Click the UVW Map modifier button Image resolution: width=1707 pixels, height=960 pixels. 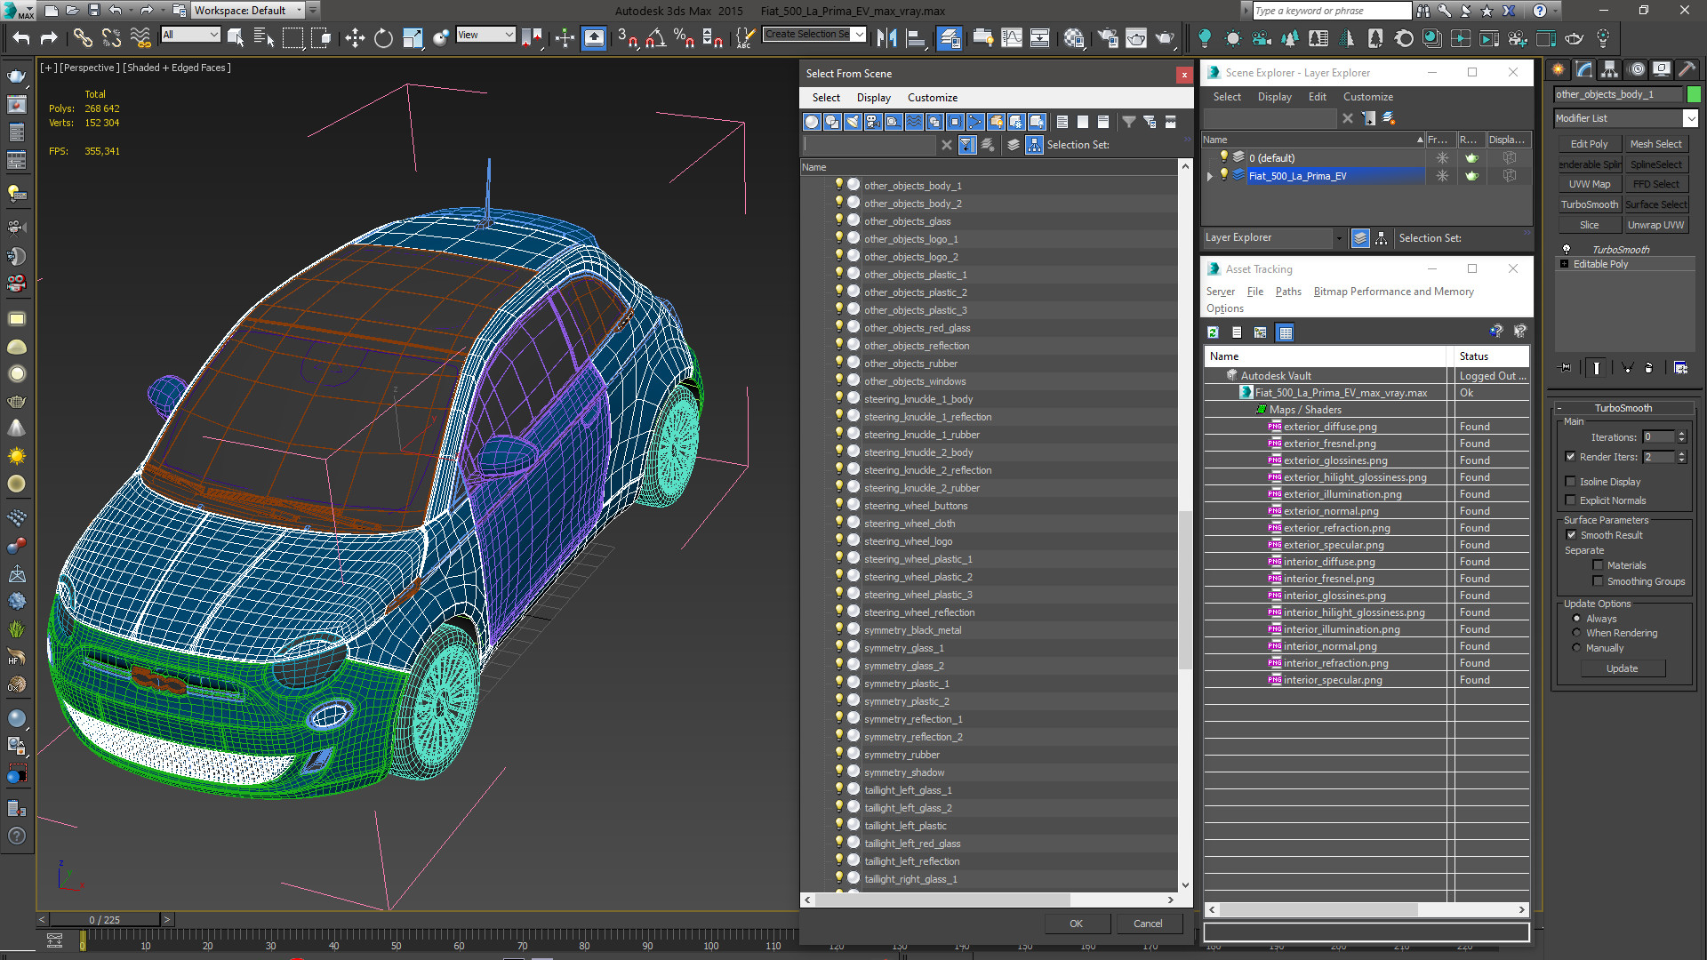click(1589, 184)
